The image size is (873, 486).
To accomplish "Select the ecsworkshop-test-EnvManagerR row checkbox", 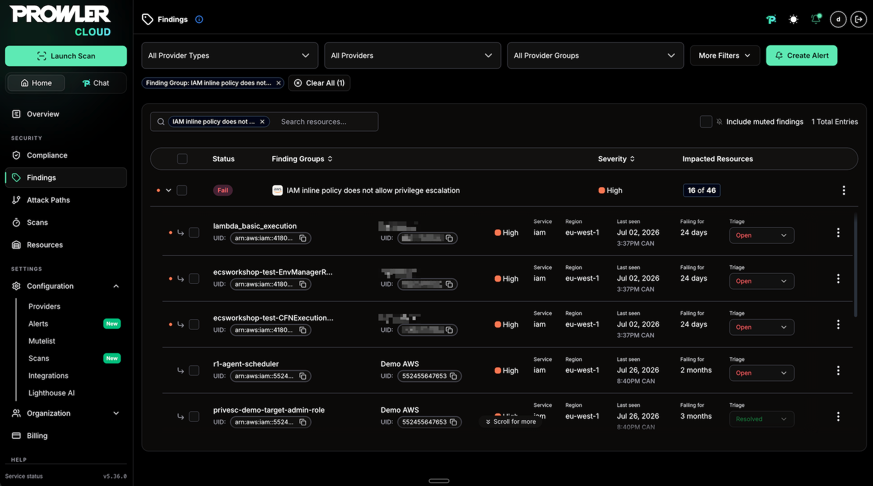I will (x=194, y=278).
